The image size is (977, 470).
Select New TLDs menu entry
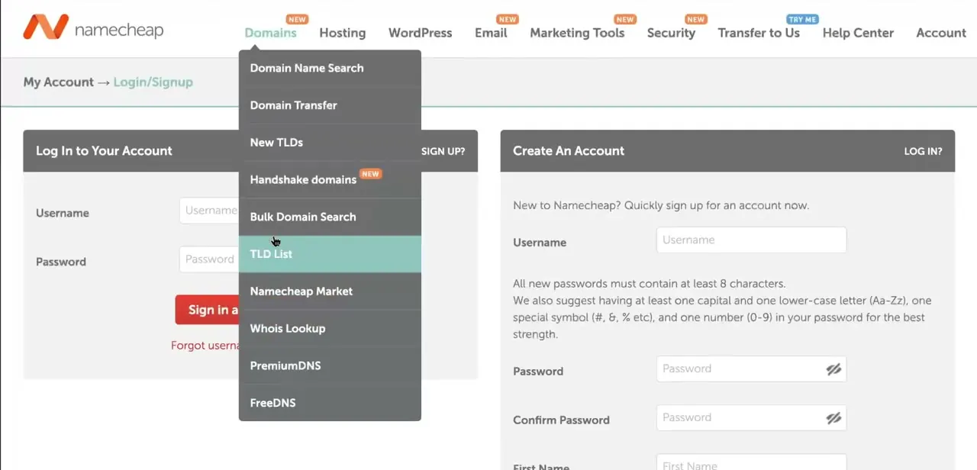click(330, 143)
